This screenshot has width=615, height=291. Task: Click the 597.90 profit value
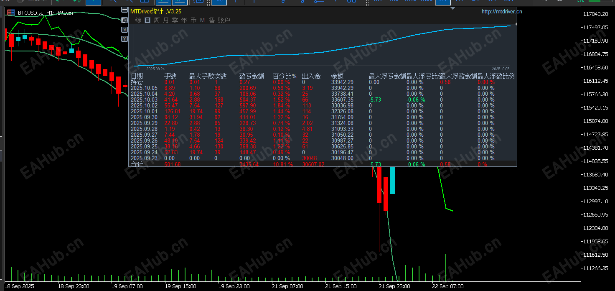click(247, 105)
